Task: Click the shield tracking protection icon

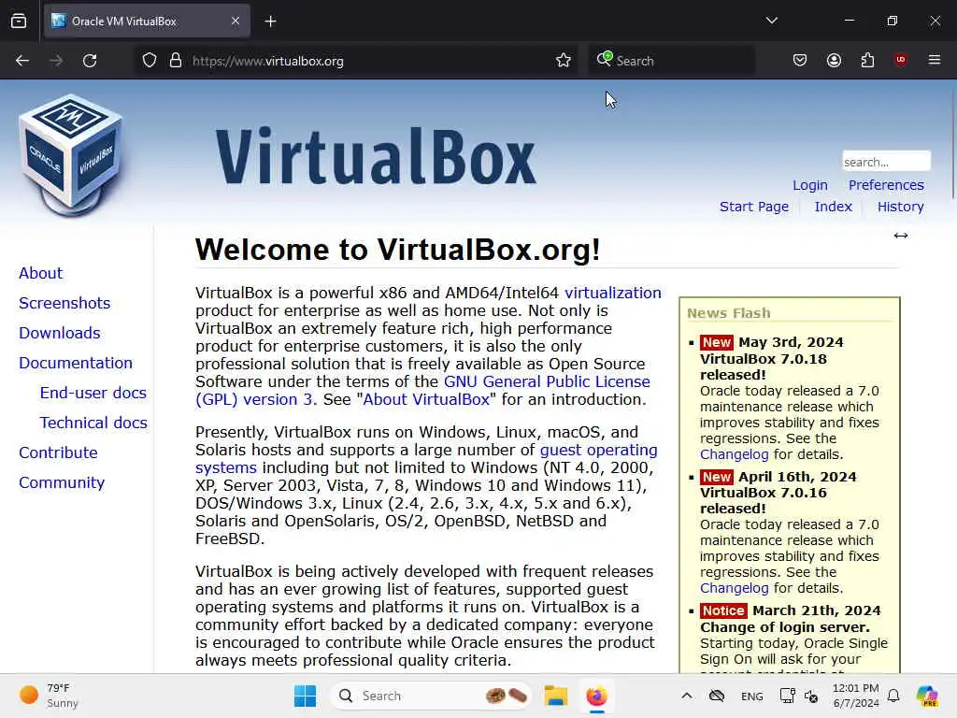Action: point(150,61)
